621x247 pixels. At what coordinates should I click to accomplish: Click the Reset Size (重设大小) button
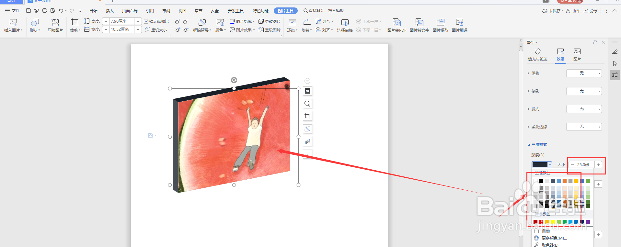coord(156,30)
